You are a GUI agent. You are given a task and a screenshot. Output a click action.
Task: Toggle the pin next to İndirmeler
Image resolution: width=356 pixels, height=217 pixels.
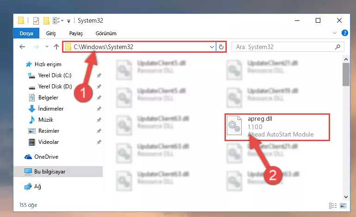click(x=99, y=109)
